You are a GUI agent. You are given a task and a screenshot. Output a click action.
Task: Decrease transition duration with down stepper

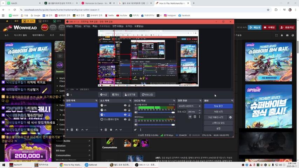click(200, 113)
